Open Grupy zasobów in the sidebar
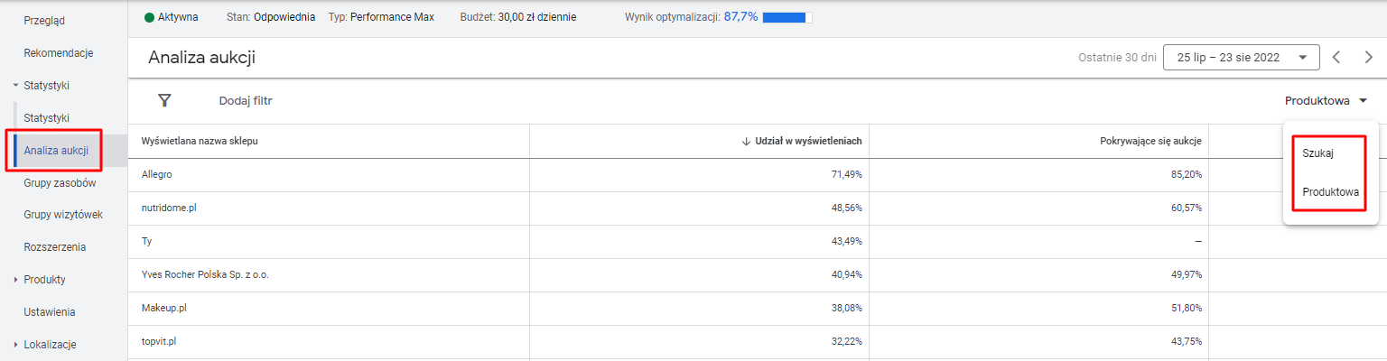1387x361 pixels. click(x=60, y=183)
